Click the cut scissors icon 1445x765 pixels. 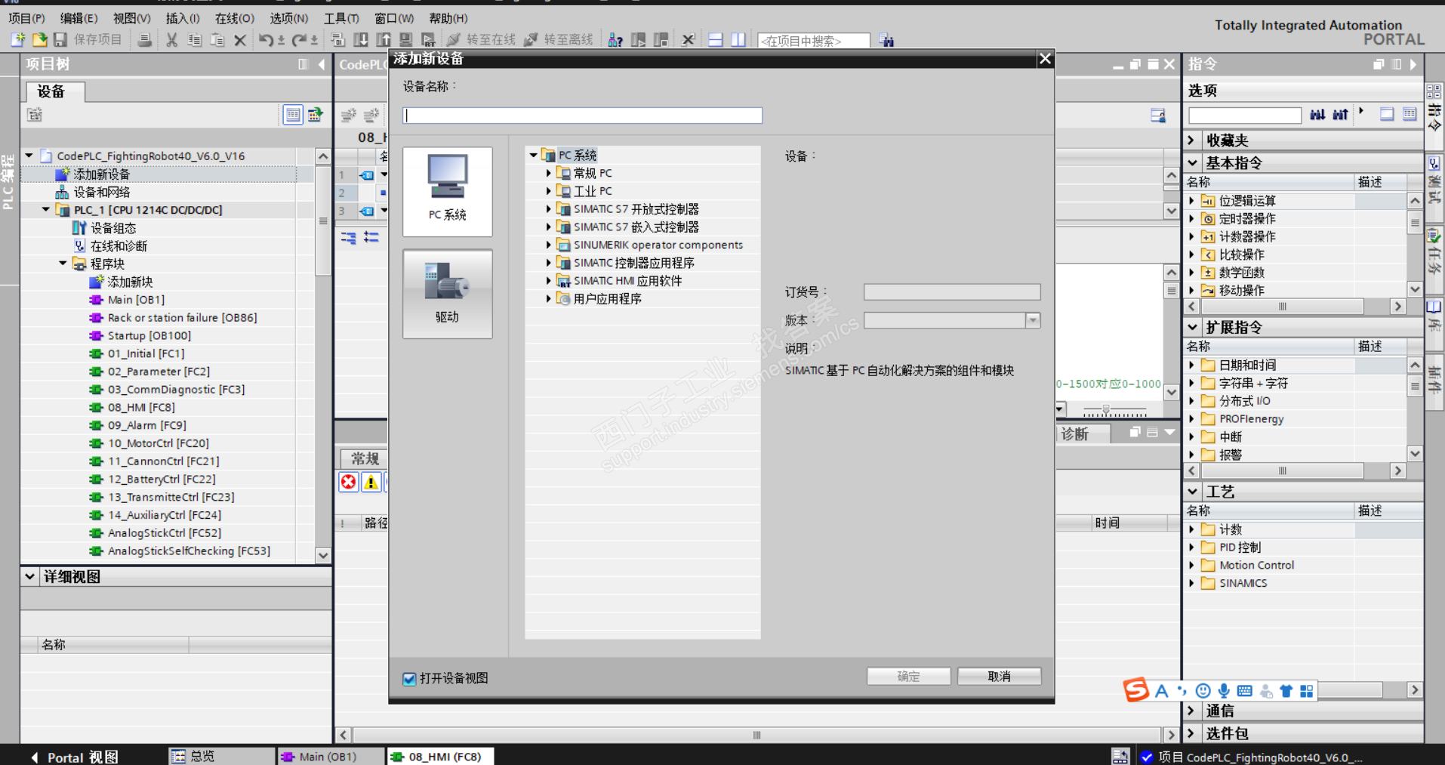pos(172,40)
